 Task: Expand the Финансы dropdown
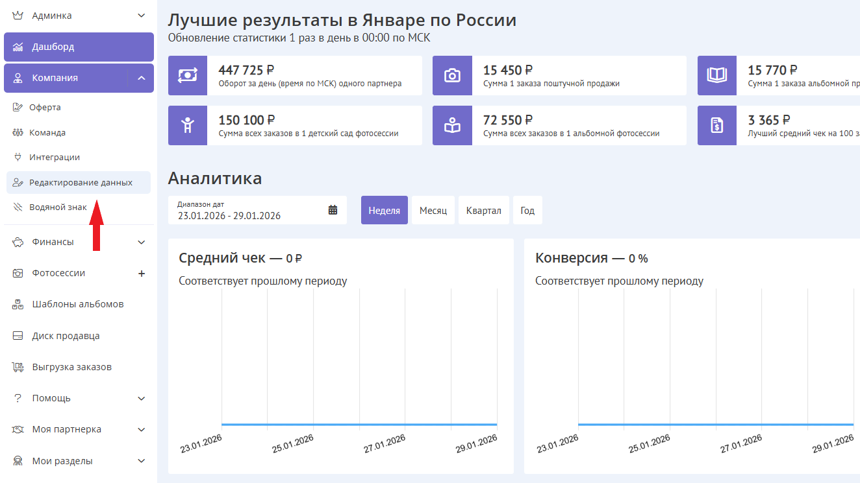coord(142,242)
